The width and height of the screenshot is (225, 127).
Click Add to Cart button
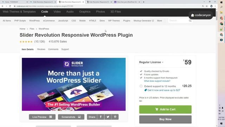coord(165,109)
